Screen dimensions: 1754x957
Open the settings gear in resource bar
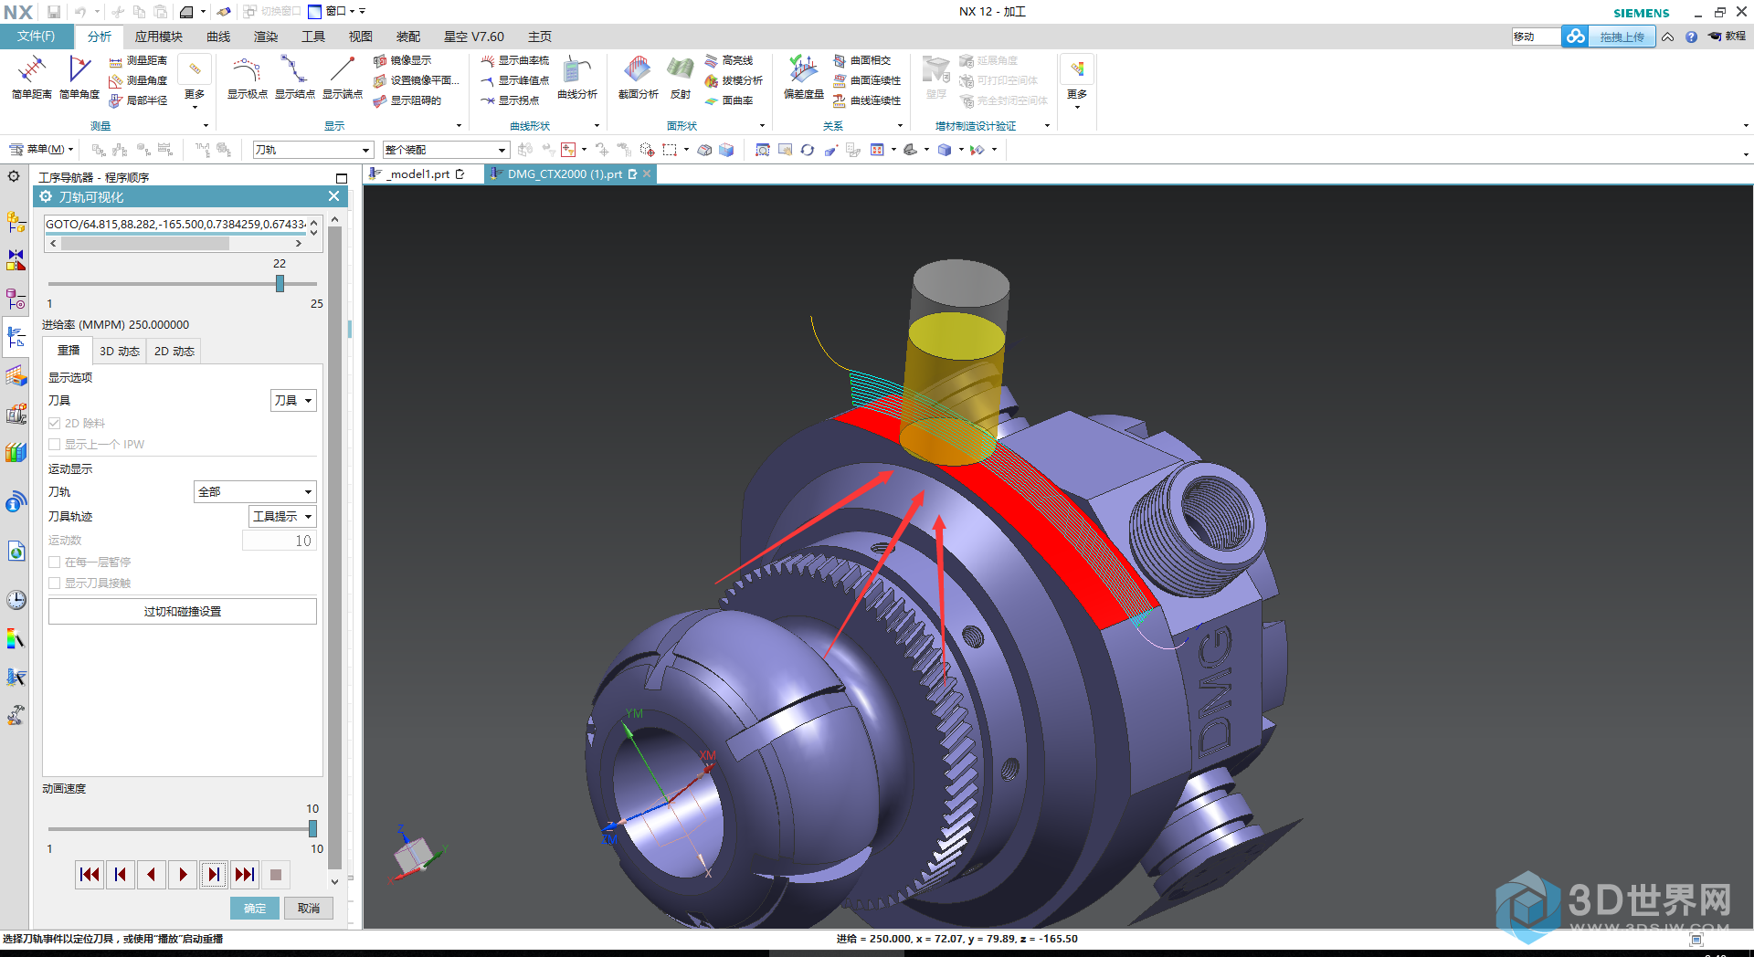tap(14, 176)
